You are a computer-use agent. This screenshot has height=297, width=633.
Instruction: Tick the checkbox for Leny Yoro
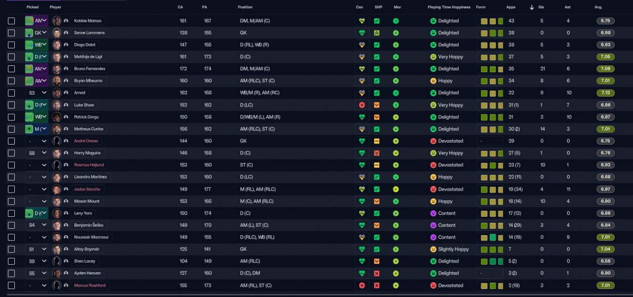(11, 213)
